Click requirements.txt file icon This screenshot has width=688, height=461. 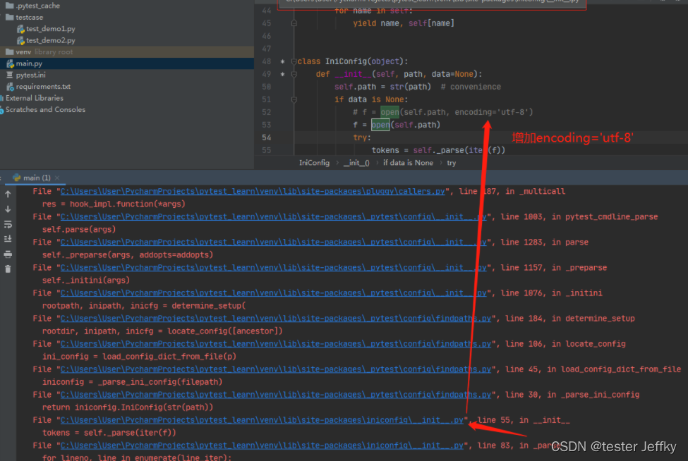(10, 87)
